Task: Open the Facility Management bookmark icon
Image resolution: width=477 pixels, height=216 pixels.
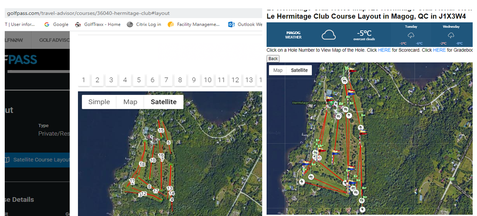Action: pos(170,24)
